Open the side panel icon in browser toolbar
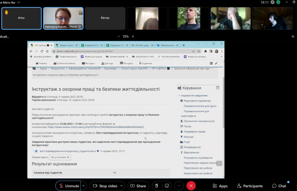Image resolution: width=297 pixels, height=191 pixels. click(x=211, y=51)
